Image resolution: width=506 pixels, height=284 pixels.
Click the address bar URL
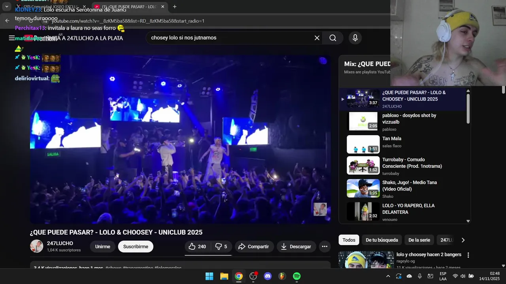(x=128, y=21)
